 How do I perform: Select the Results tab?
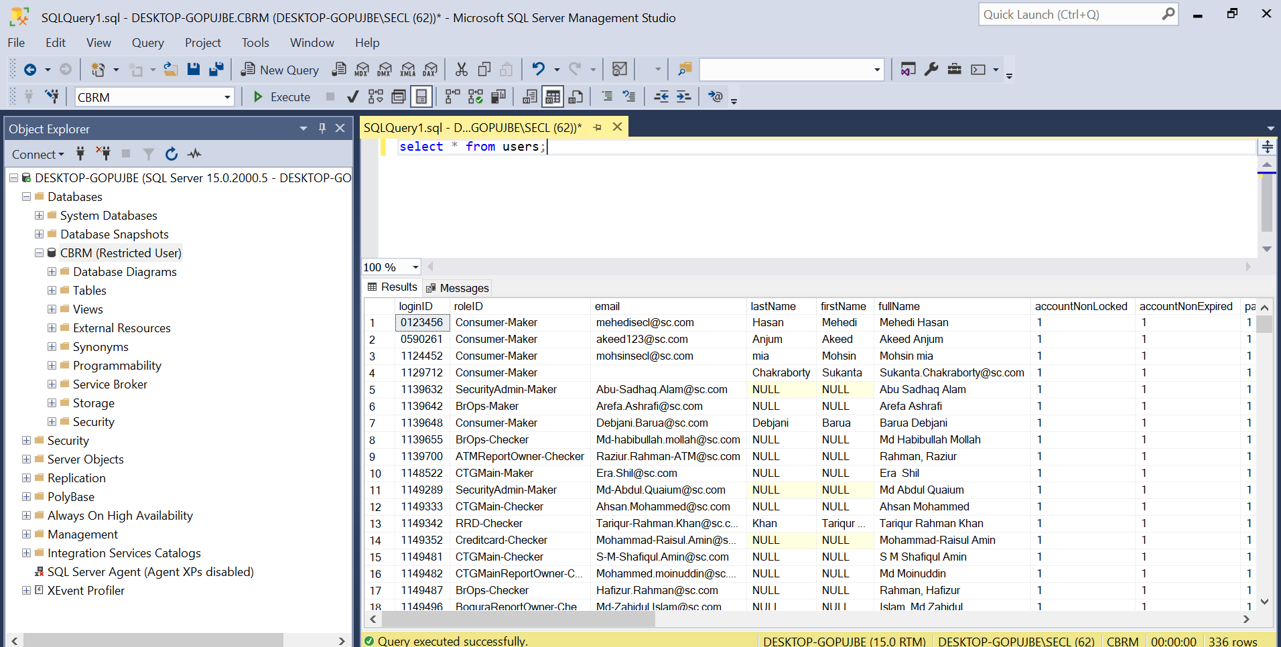(393, 287)
